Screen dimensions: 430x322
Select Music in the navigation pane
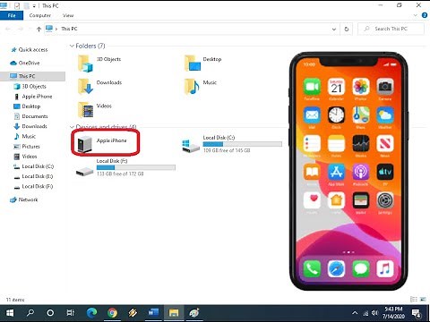25,136
